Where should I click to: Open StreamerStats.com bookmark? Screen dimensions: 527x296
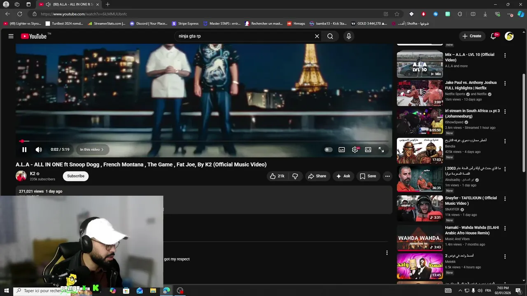(x=107, y=23)
